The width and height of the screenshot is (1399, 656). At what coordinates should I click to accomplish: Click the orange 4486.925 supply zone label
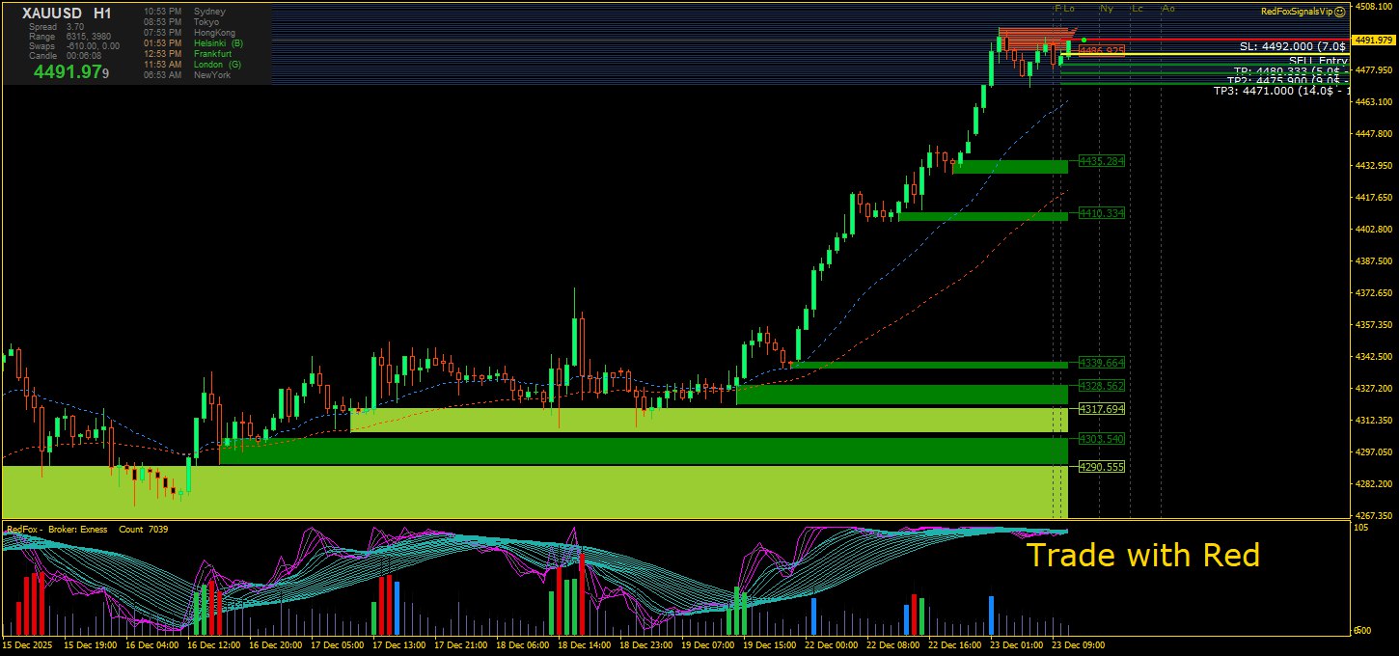coord(1102,50)
